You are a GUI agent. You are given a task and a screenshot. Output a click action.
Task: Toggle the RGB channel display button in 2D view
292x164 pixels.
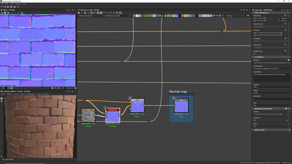coord(3,88)
